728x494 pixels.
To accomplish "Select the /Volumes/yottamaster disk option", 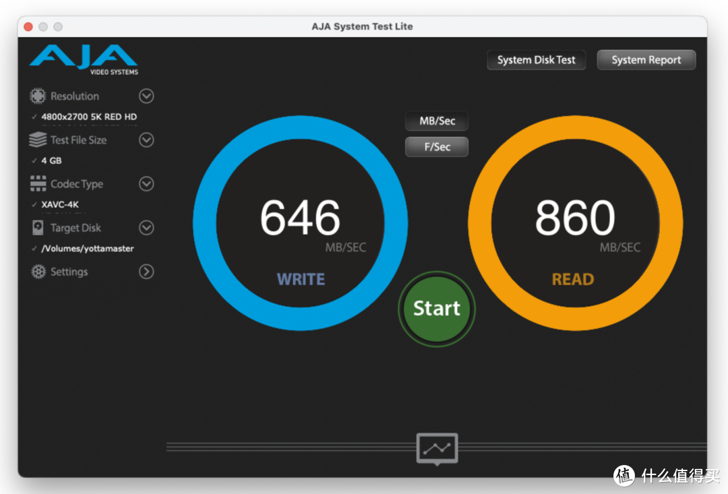I will [x=87, y=249].
